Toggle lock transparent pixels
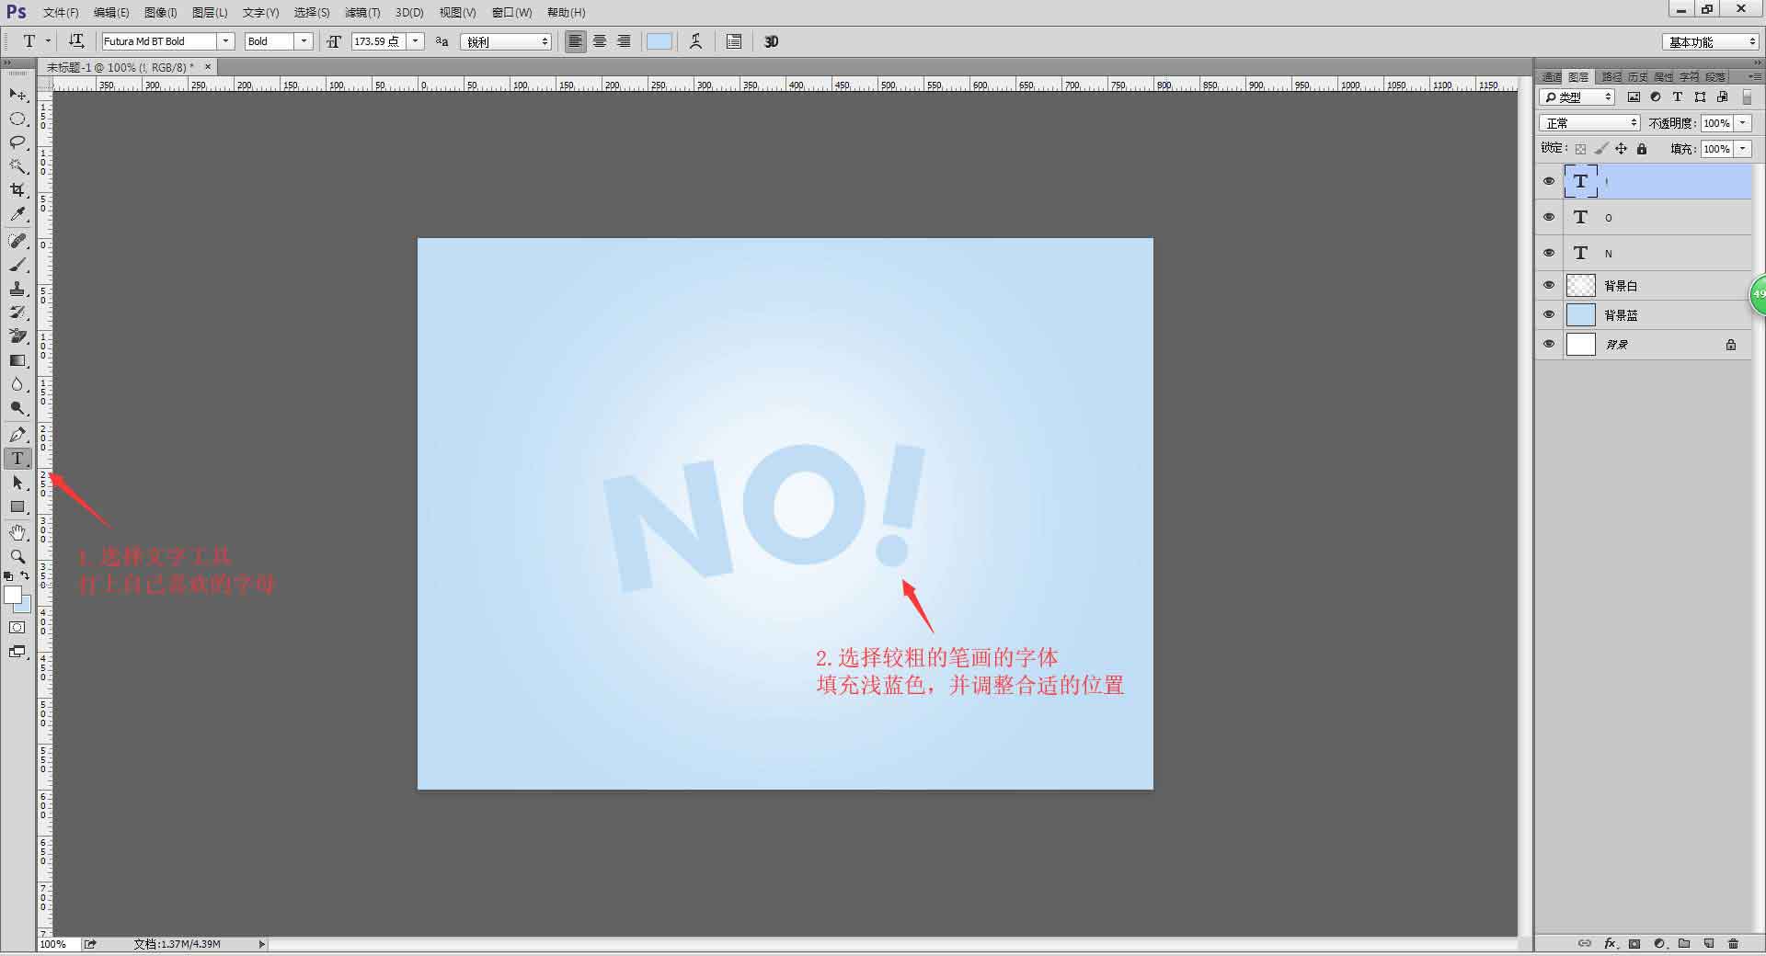Screen dimensions: 1766x956 pyautogui.click(x=1580, y=149)
